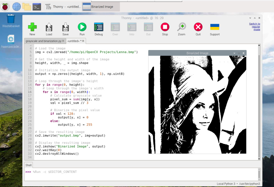
Task: Open the Raspberry Pi main menu
Action: point(5,7)
